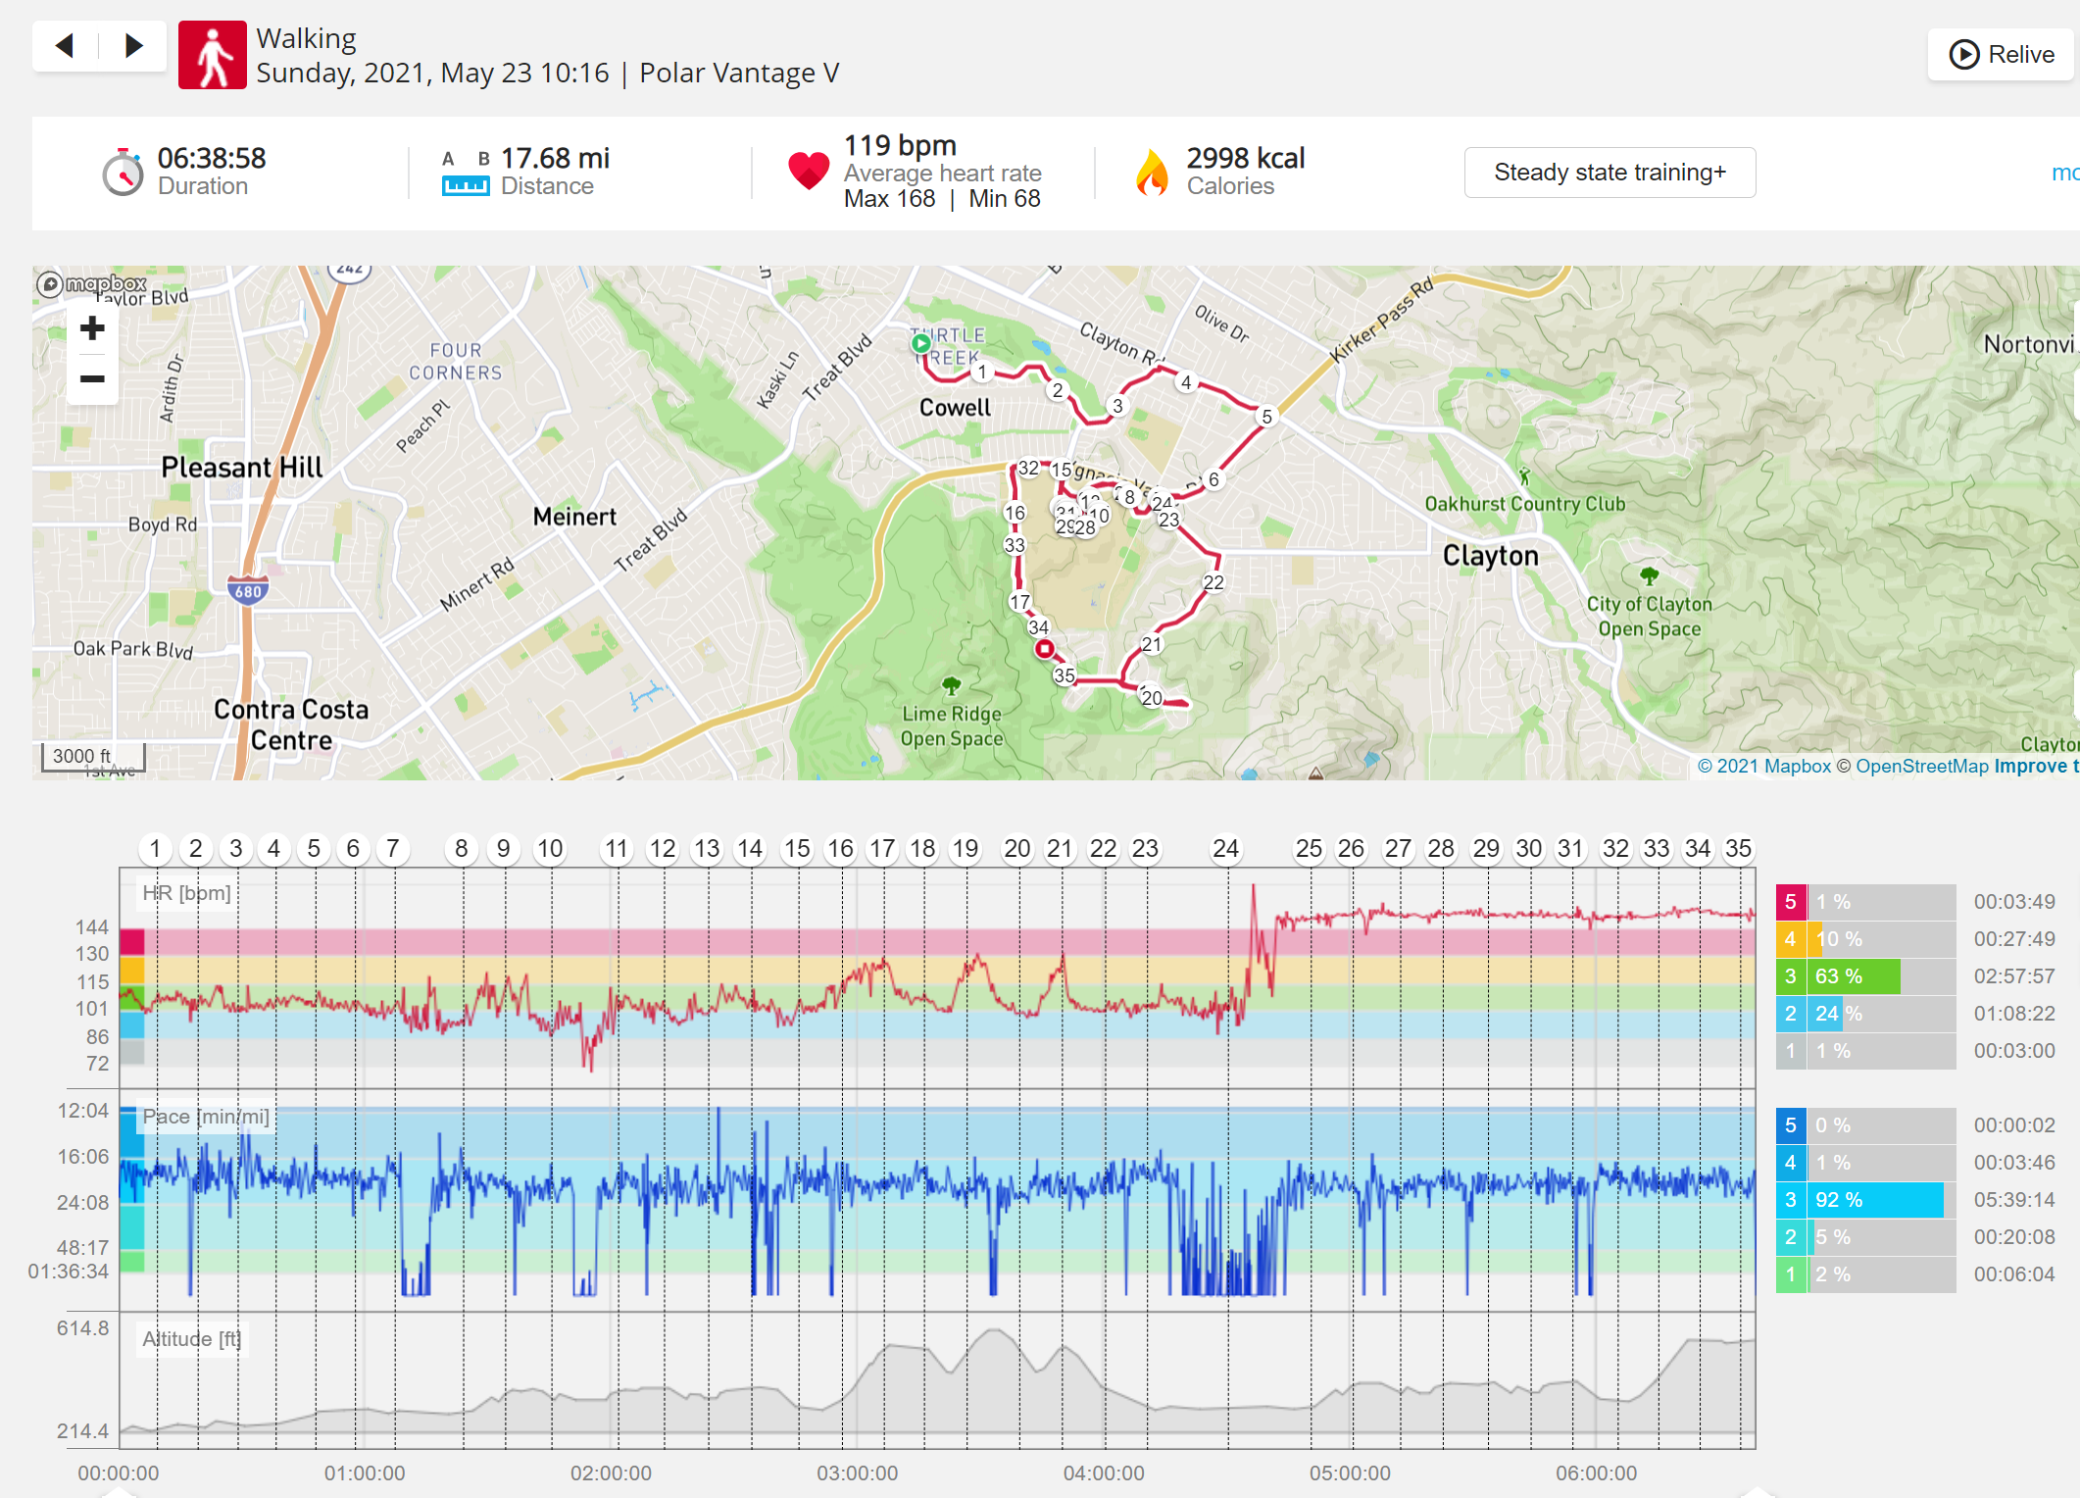
Task: Click the flame Calories icon
Action: coord(1153,173)
